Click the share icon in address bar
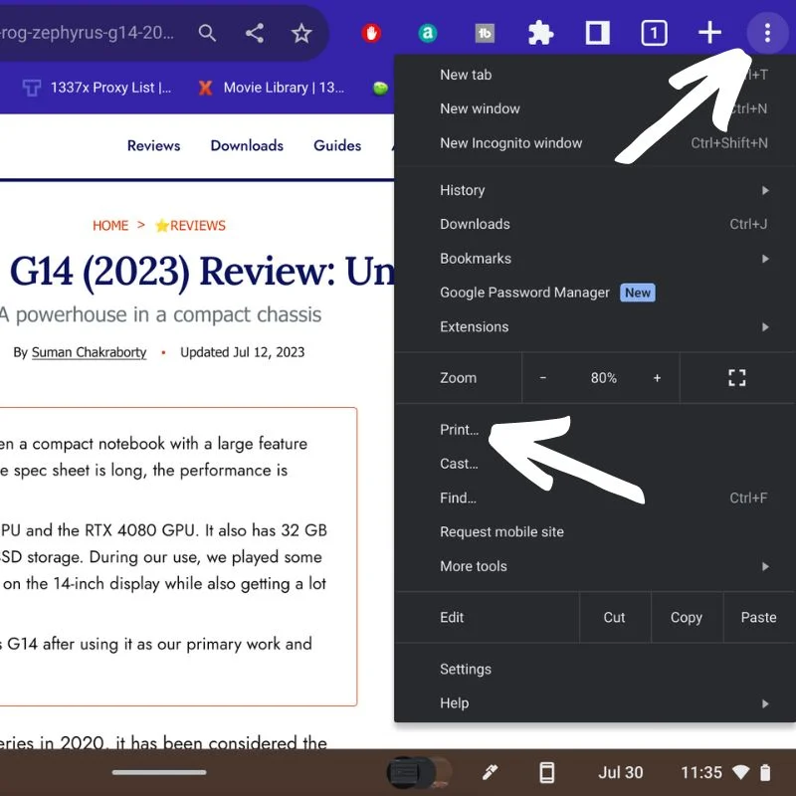 point(255,33)
